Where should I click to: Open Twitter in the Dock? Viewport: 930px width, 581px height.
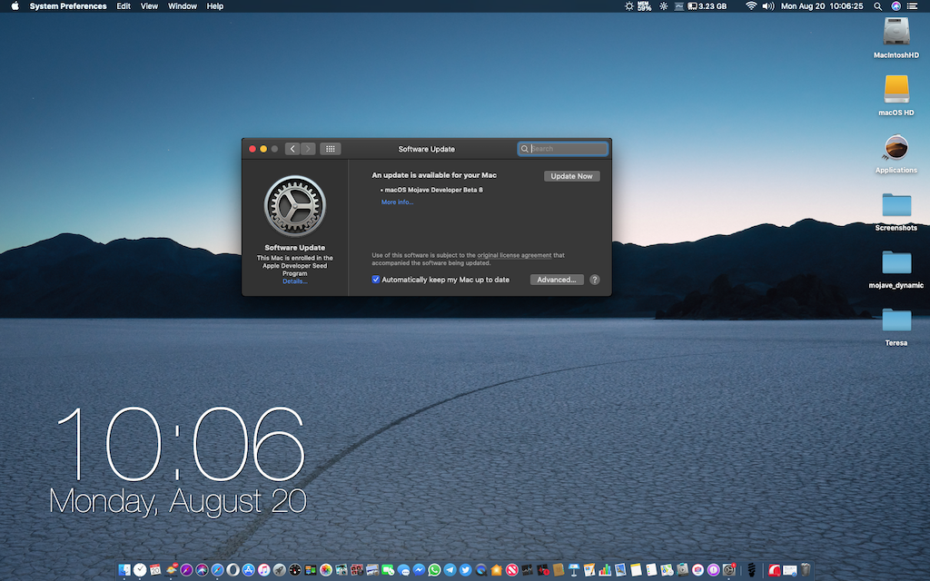466,570
